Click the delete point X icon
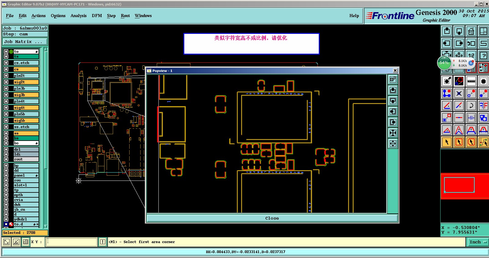Screen dimensions: 489x258 (x=459, y=93)
